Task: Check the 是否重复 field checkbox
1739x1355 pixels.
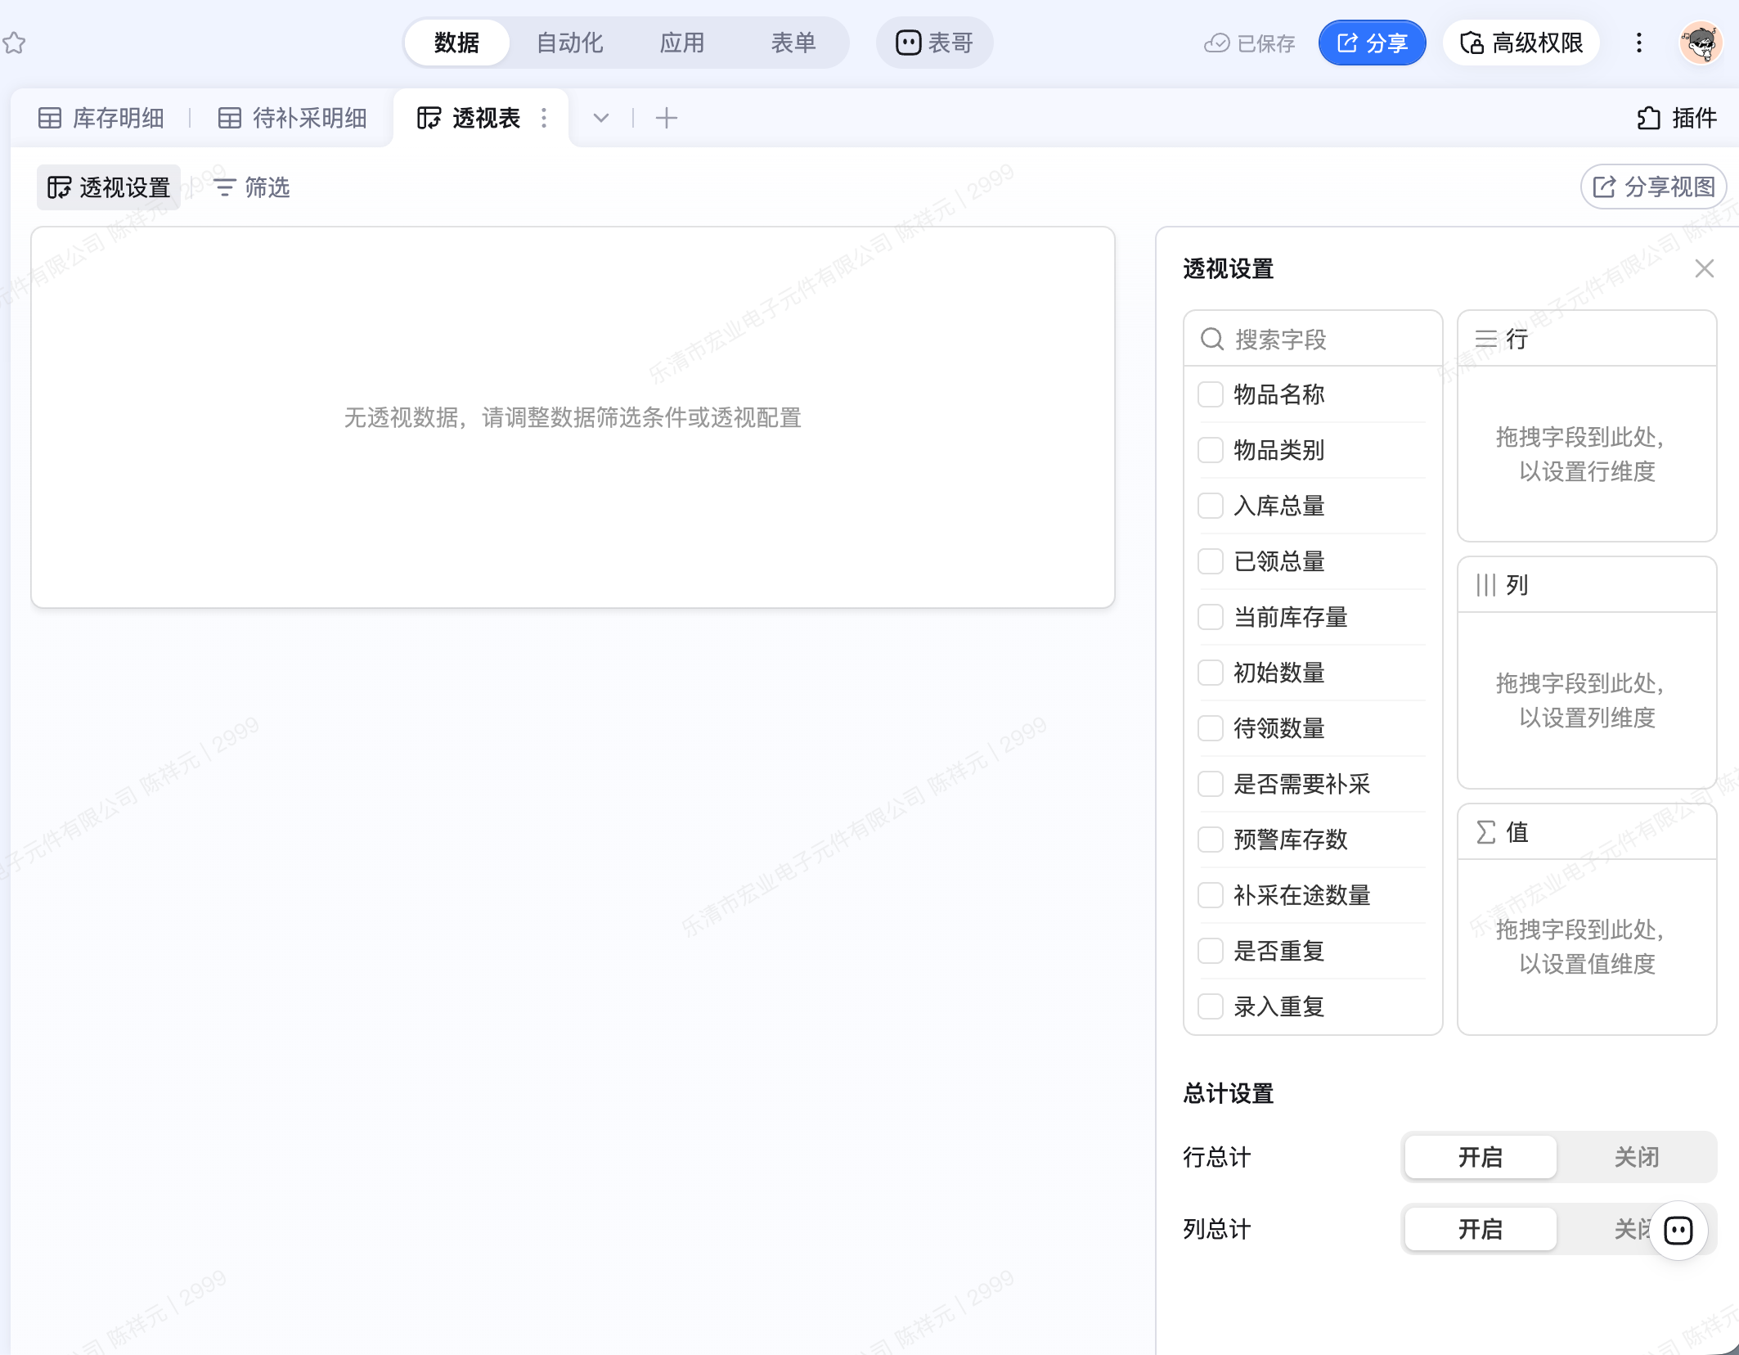Action: click(x=1211, y=951)
